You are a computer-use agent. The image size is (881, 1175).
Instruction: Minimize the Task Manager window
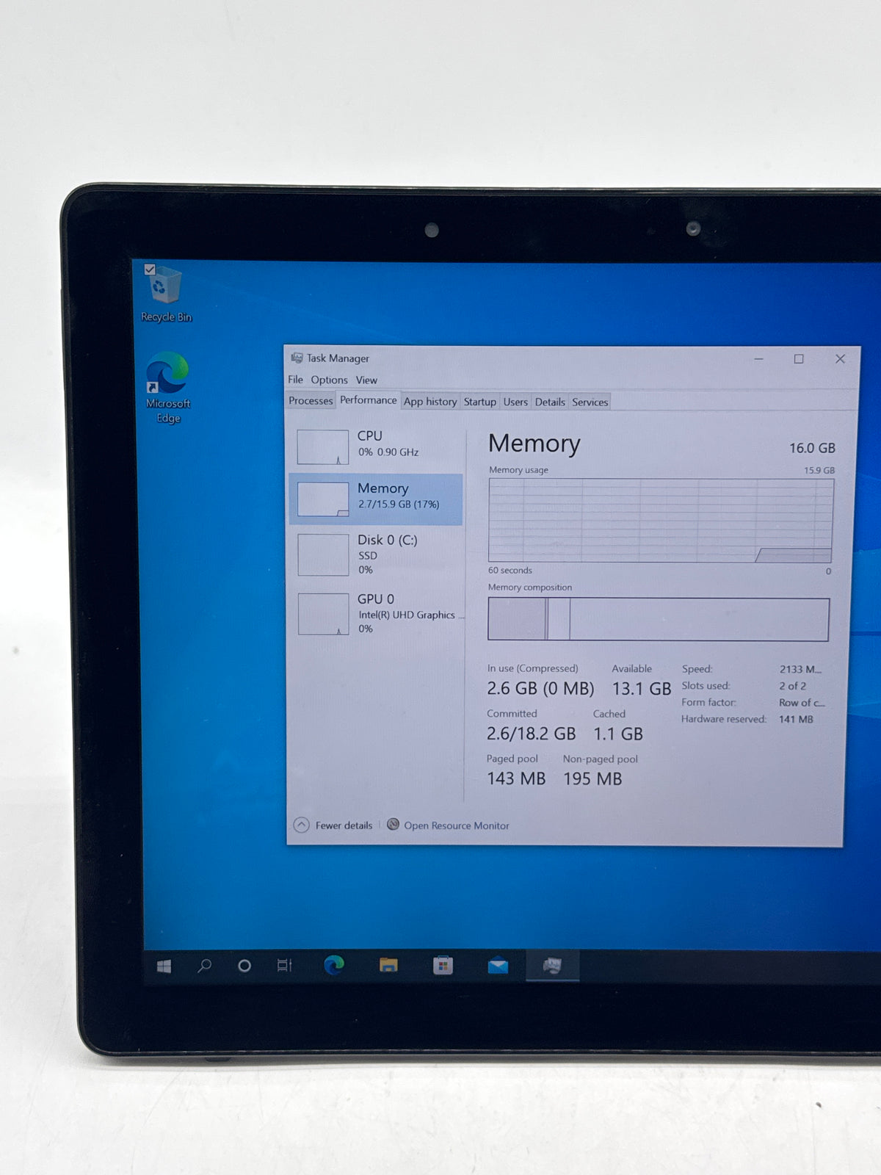[x=758, y=358]
